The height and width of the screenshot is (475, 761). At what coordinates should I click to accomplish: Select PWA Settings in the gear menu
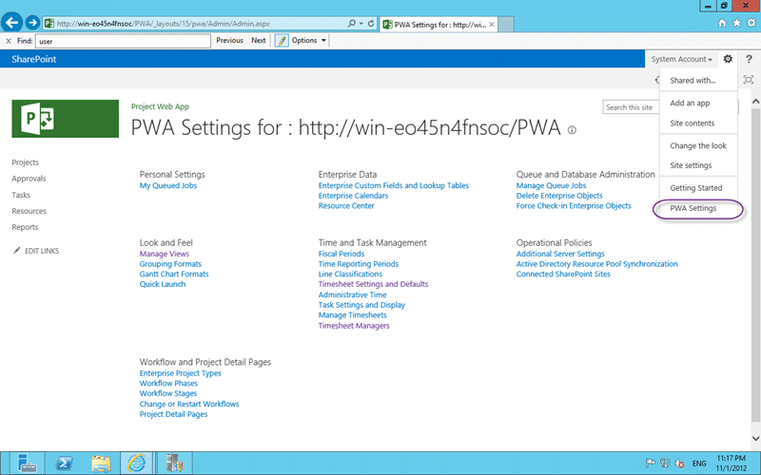point(693,208)
